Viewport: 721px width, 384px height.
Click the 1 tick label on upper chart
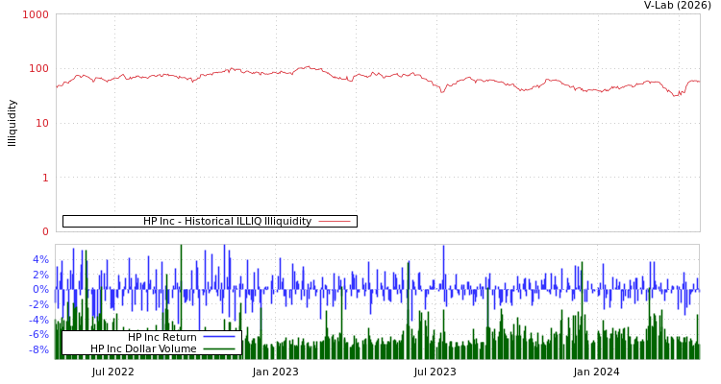pyautogui.click(x=44, y=178)
